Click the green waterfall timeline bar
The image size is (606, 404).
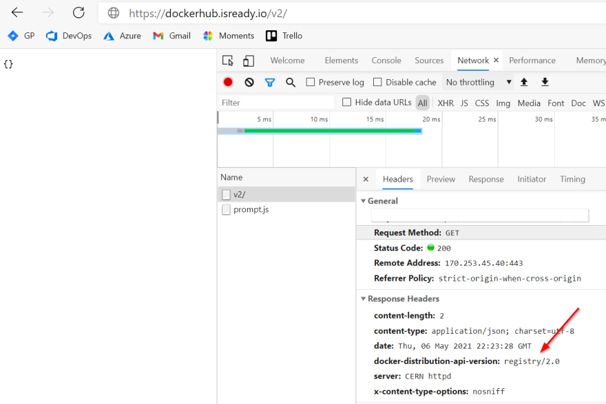(x=330, y=131)
